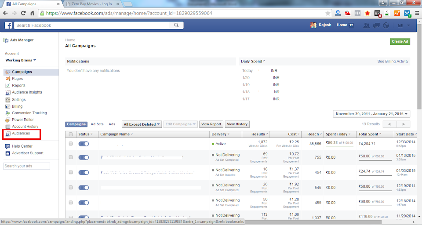The height and width of the screenshot is (225, 422).
Task: Toggle status switch for ₹1.37 cost campaign
Action: [84, 172]
